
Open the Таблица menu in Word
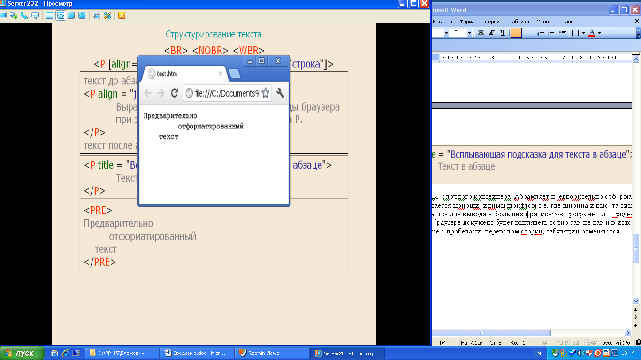click(519, 22)
